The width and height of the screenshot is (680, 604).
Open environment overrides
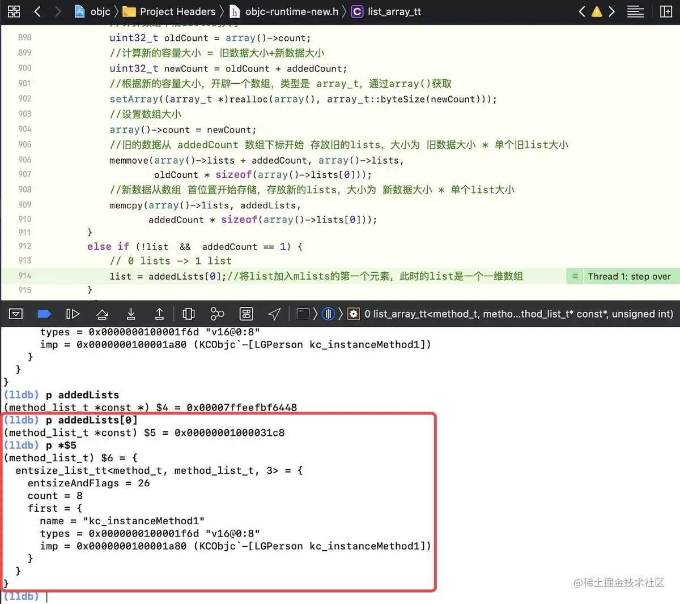tap(246, 314)
